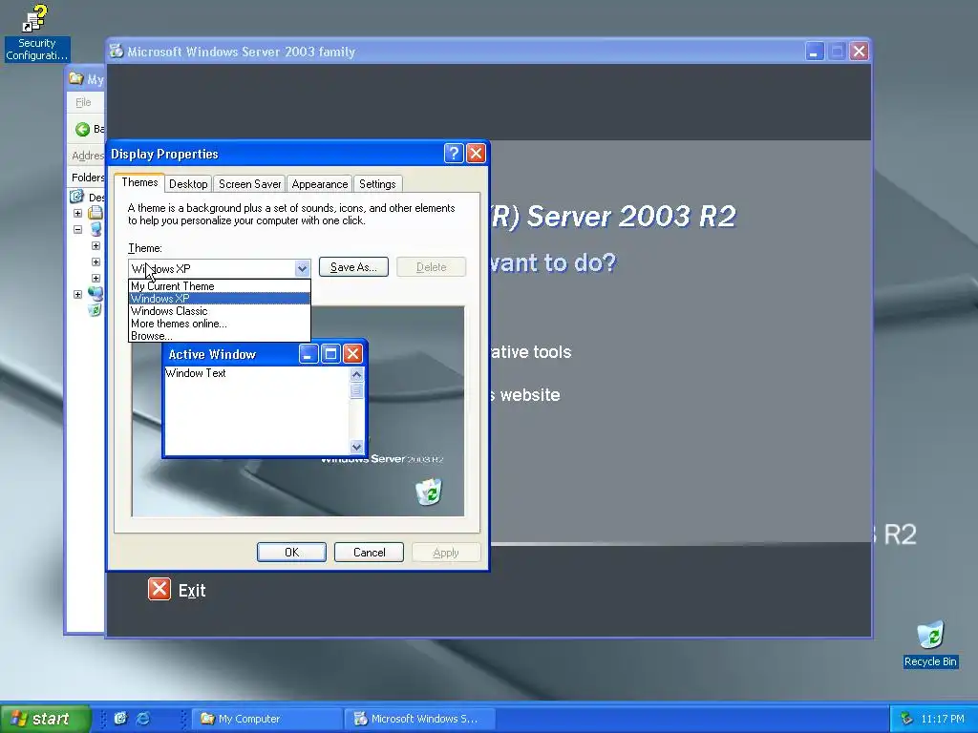The width and height of the screenshot is (978, 733).
Task: Click OK in Display Properties
Action: click(291, 553)
